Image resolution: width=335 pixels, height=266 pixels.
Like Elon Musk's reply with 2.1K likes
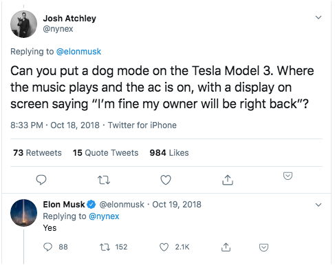pyautogui.click(x=164, y=247)
